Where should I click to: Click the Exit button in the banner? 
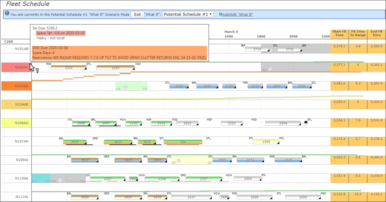tap(138, 14)
